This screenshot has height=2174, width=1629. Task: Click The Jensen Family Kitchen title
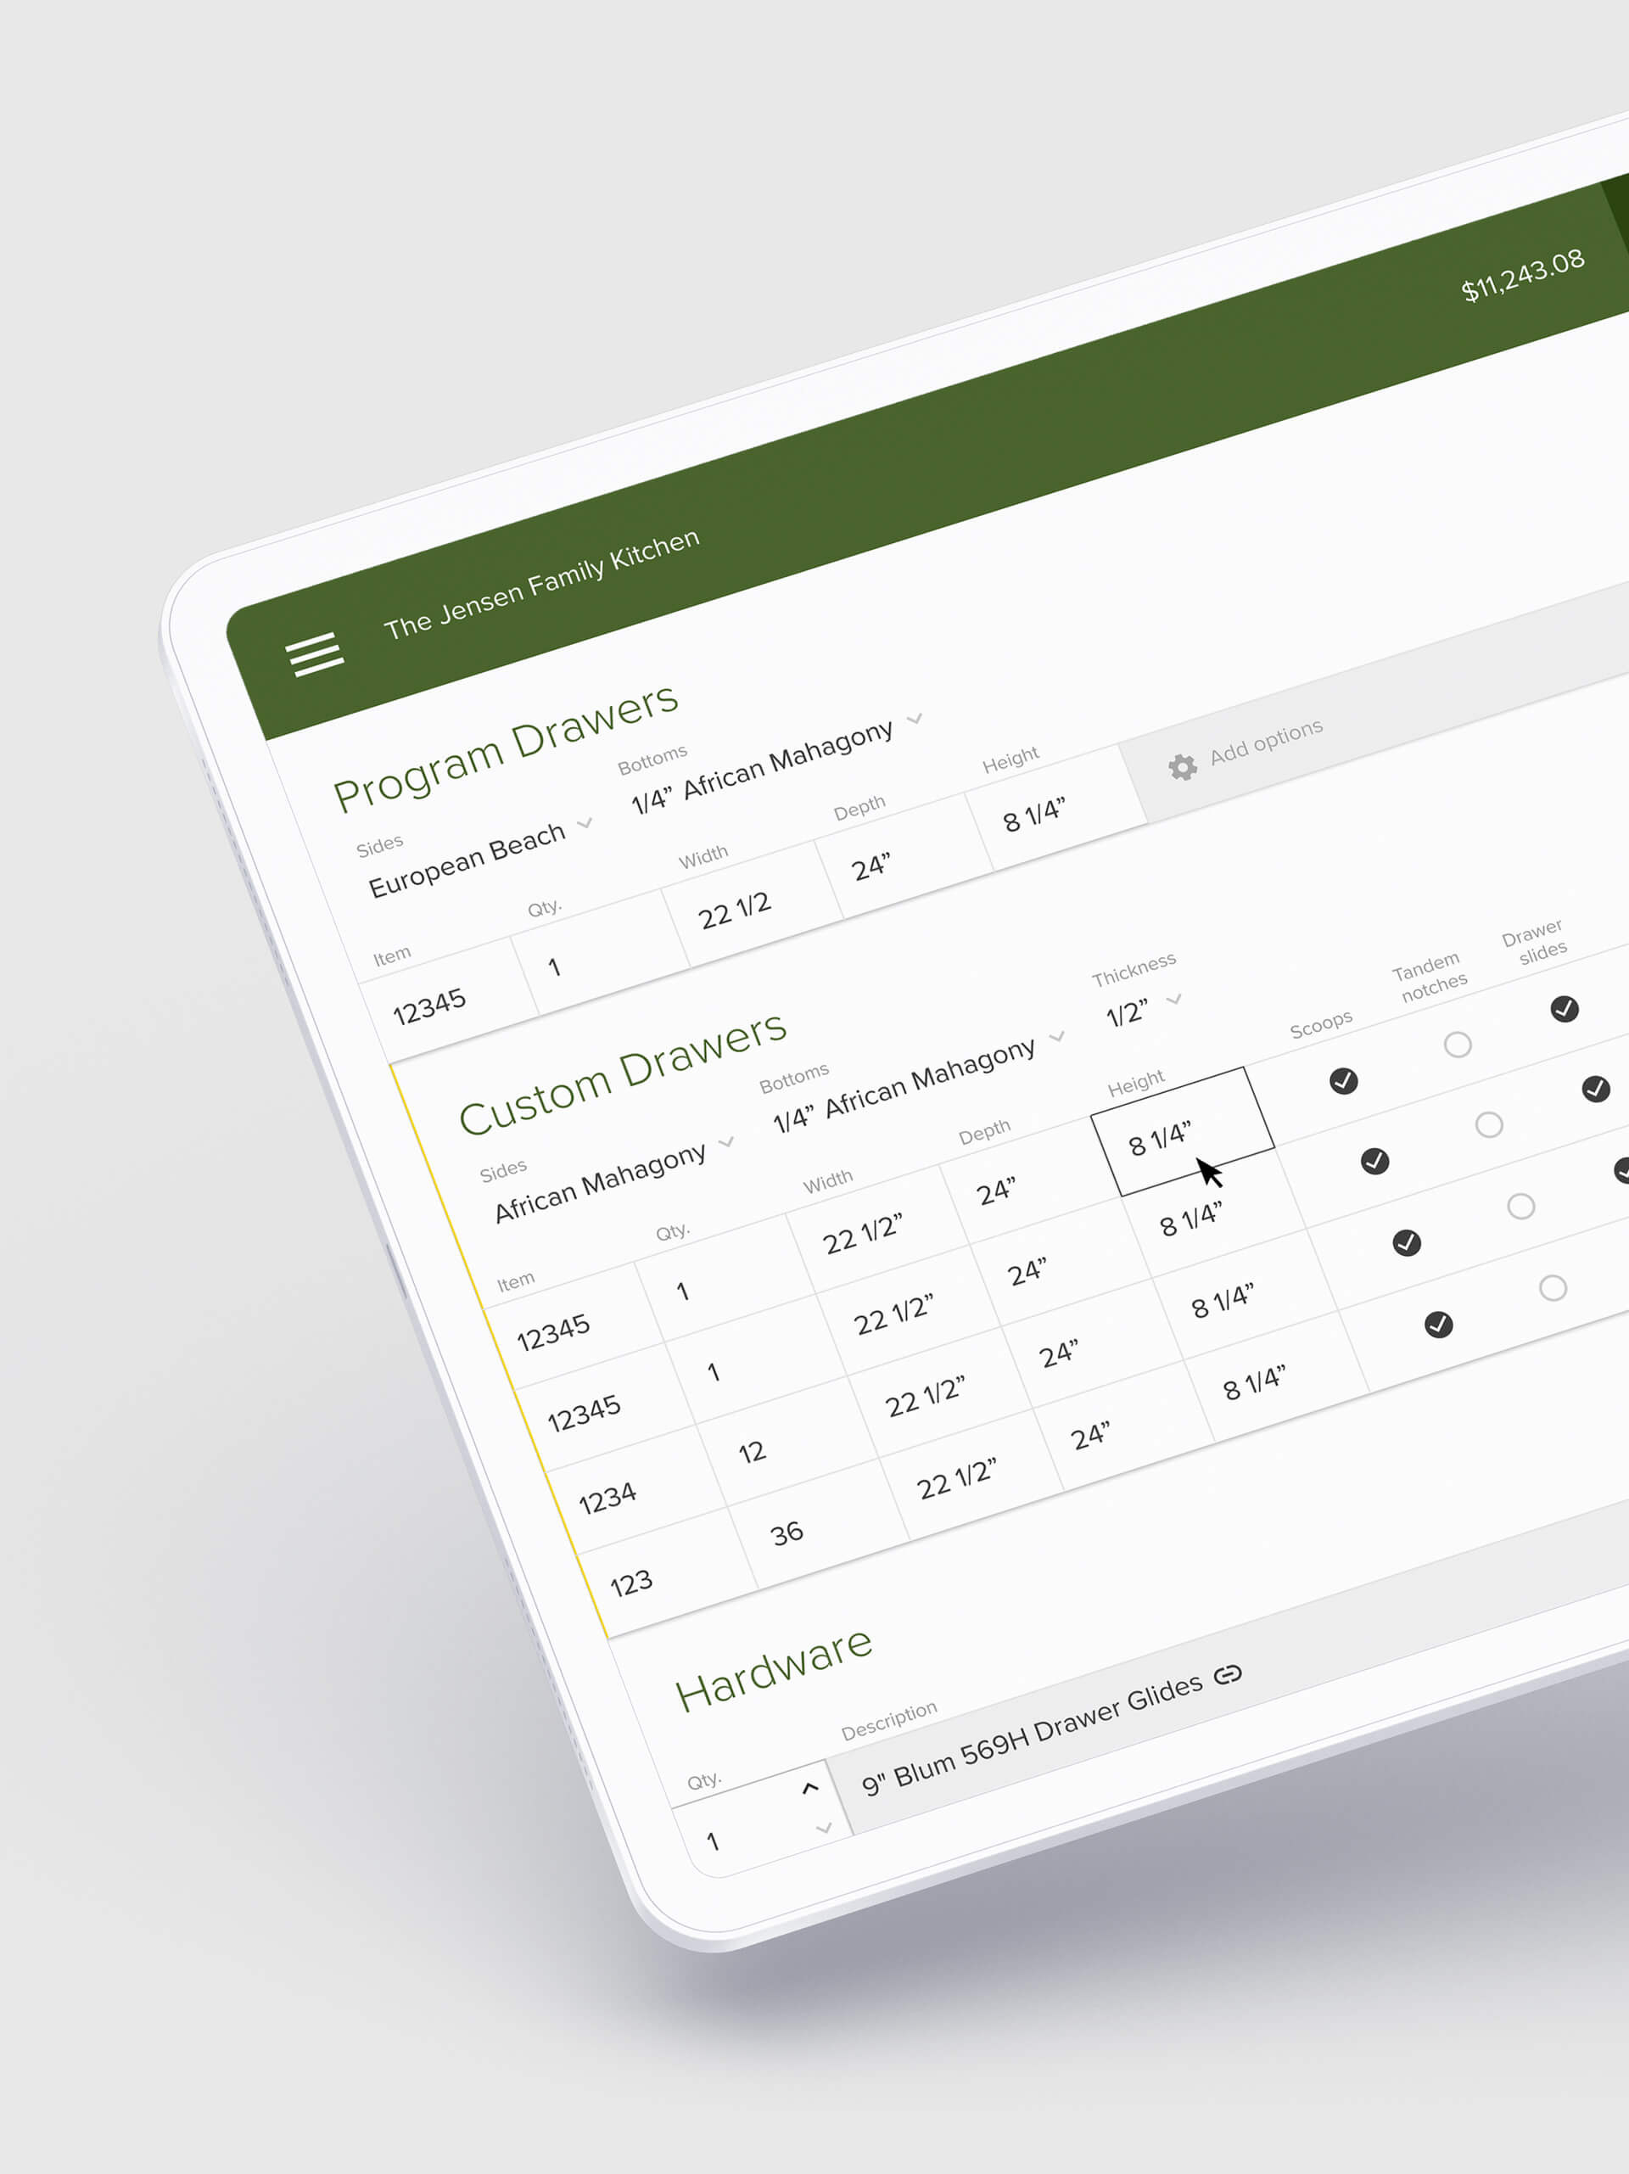[541, 585]
